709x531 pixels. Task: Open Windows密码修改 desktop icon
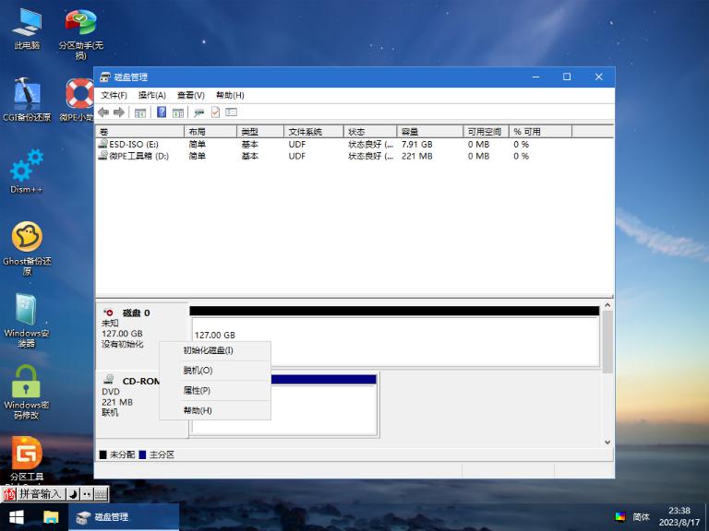click(27, 392)
